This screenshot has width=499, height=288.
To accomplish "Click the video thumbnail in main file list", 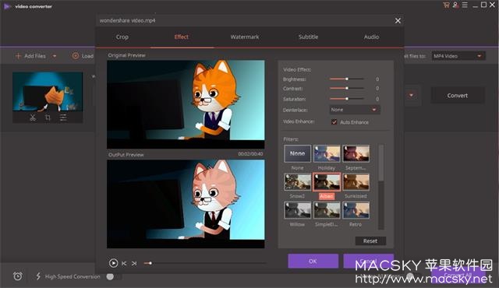I will coord(48,91).
